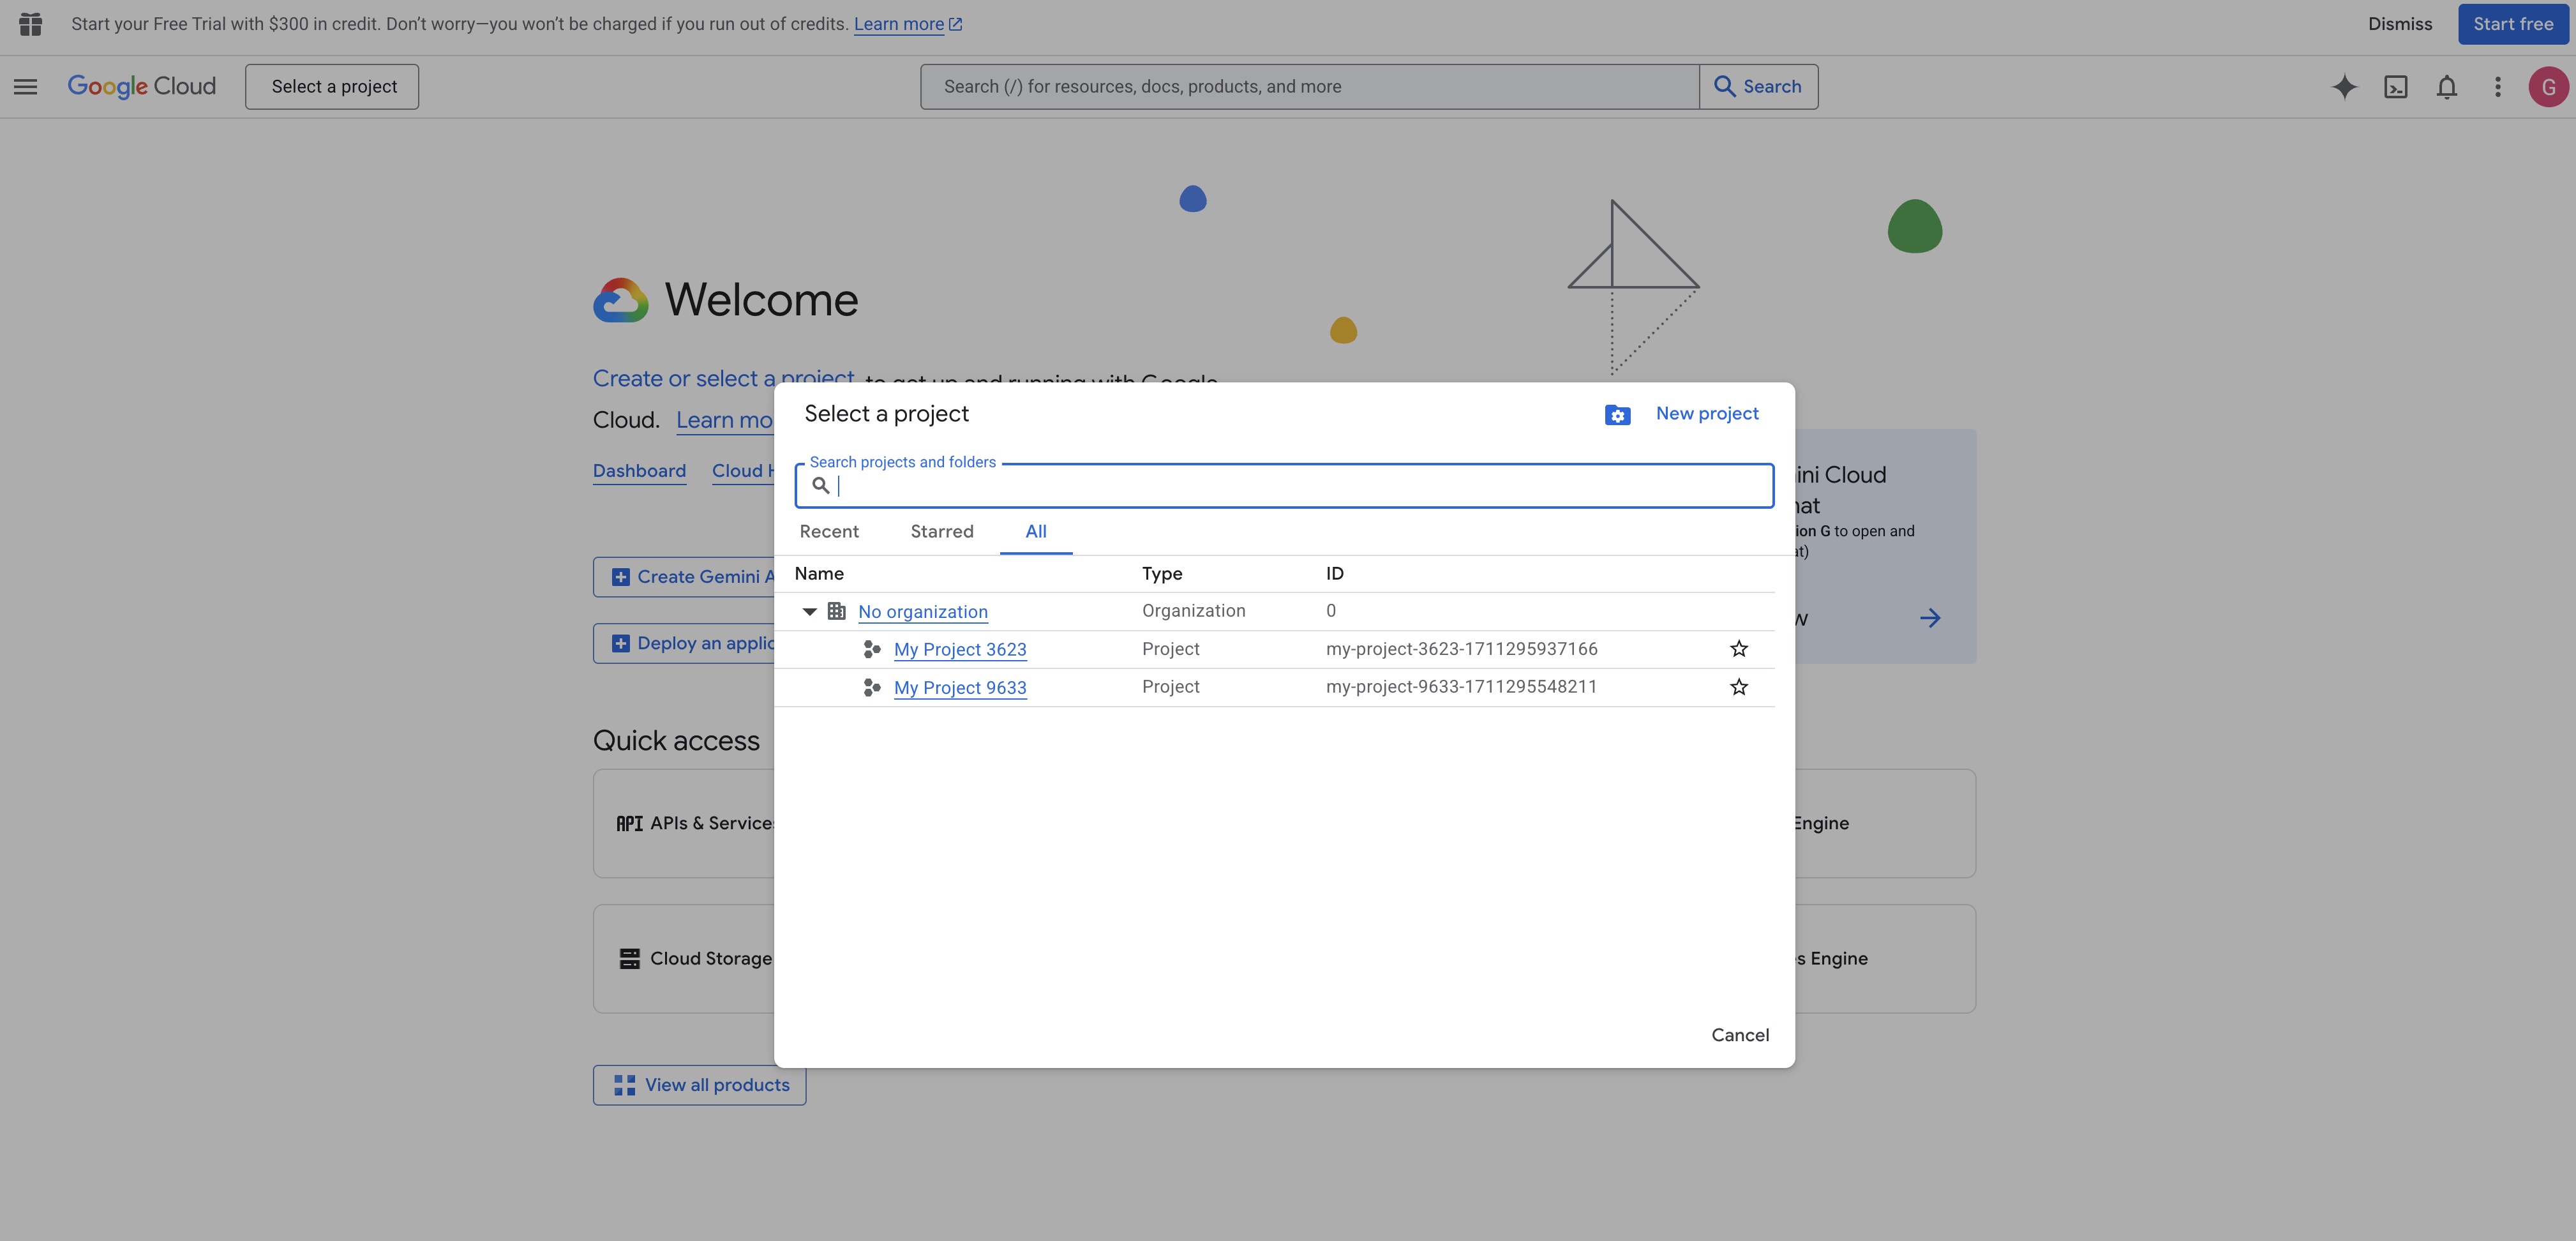Click the New project link

point(1706,413)
